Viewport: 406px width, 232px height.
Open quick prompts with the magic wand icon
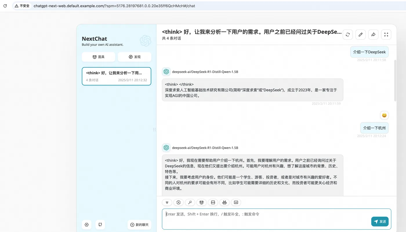[190, 202]
